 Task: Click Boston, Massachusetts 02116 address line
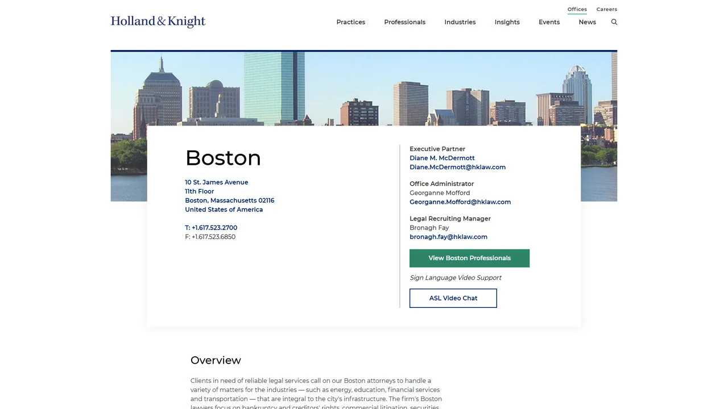(230, 201)
